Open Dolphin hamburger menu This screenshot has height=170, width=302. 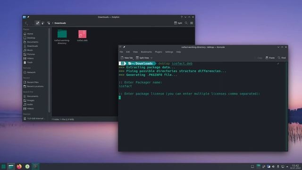[192, 23]
